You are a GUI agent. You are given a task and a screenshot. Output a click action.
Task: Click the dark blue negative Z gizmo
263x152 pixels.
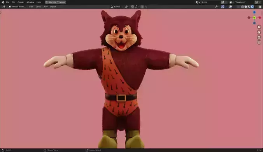coord(254,23)
